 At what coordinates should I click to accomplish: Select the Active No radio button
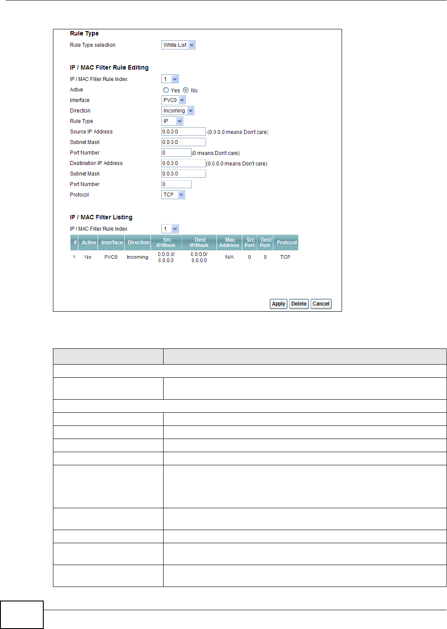(186, 90)
